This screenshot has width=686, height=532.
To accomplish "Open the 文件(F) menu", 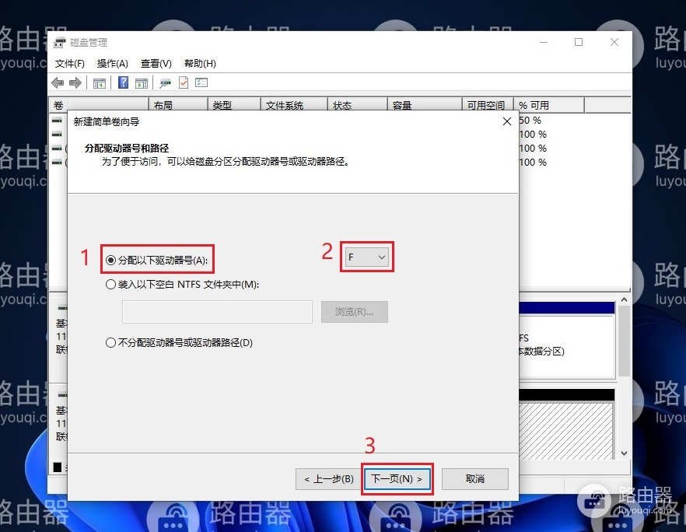I will pyautogui.click(x=69, y=64).
